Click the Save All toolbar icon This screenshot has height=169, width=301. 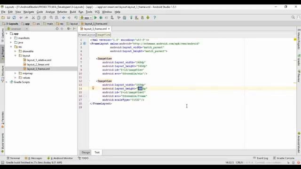pos(8,18)
